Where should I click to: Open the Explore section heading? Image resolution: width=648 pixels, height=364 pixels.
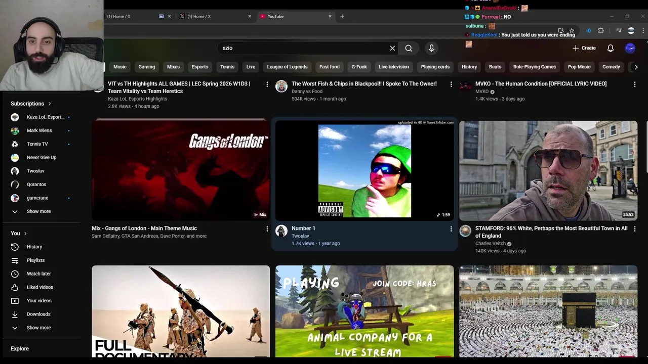[x=20, y=349]
